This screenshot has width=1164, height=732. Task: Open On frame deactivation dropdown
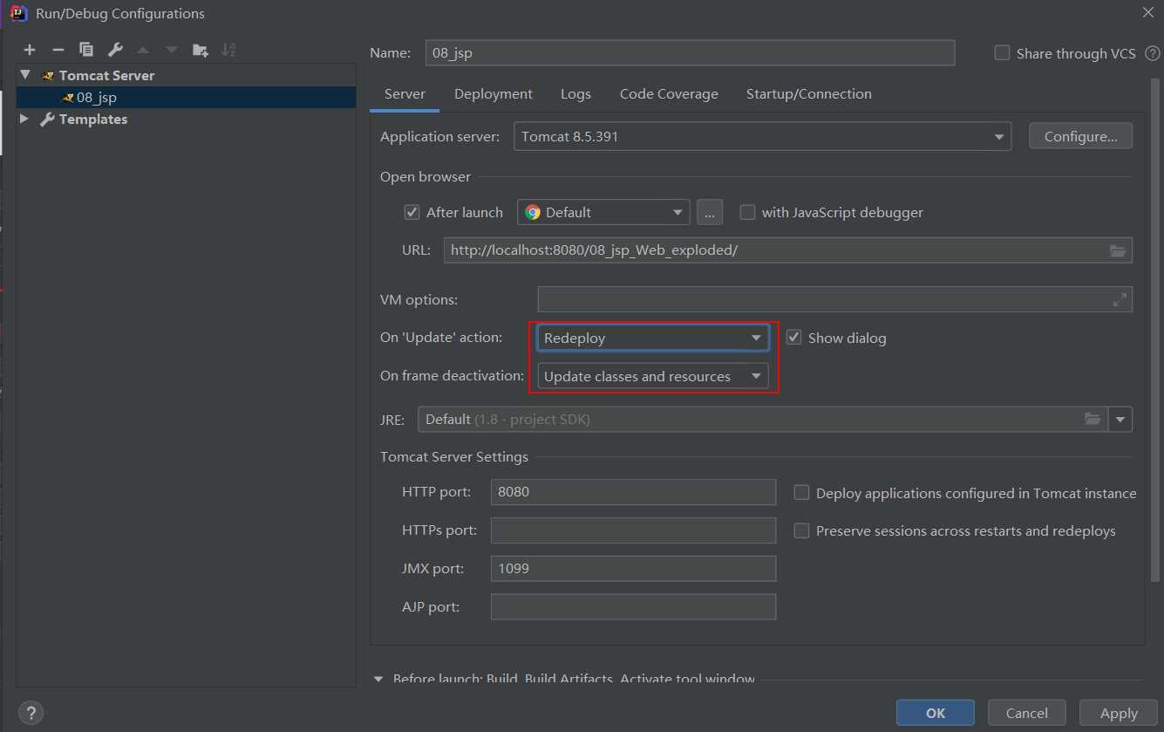pyautogui.click(x=652, y=376)
